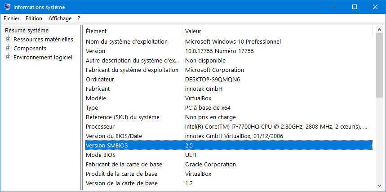Click the vertical scrollbar thumb
386x192 pixels.
coord(379,66)
